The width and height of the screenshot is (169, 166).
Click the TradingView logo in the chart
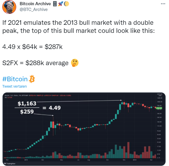click(10, 163)
